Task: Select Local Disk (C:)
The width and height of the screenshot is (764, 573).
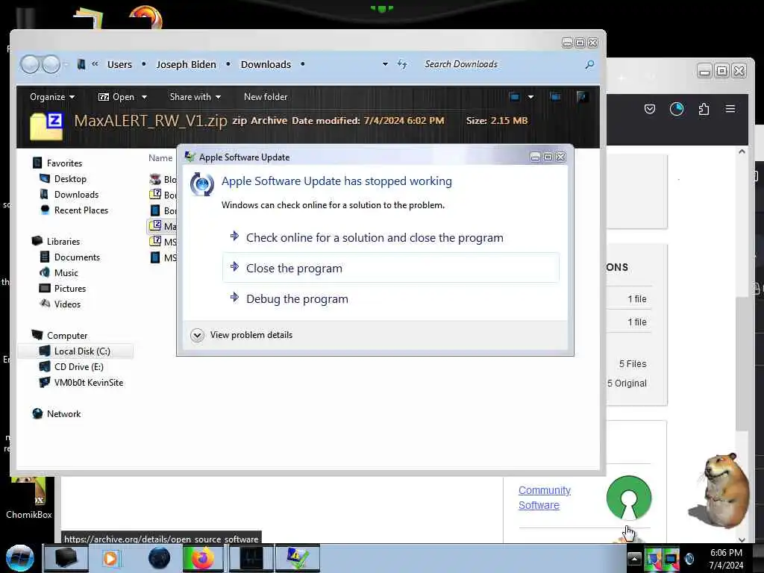Action: tap(75, 351)
